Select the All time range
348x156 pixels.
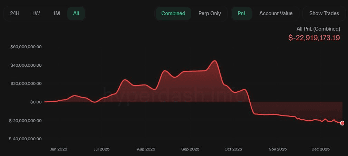[76, 13]
